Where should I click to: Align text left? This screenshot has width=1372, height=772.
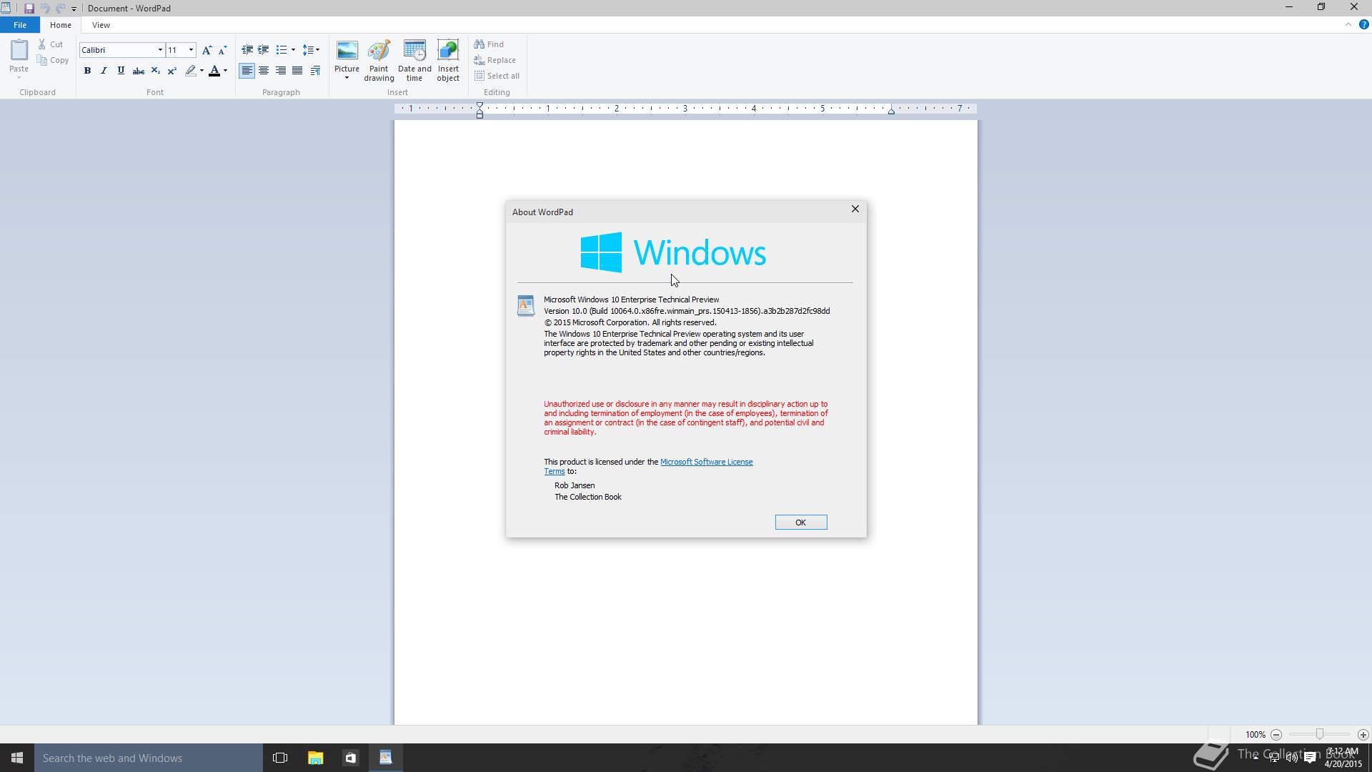coord(247,71)
